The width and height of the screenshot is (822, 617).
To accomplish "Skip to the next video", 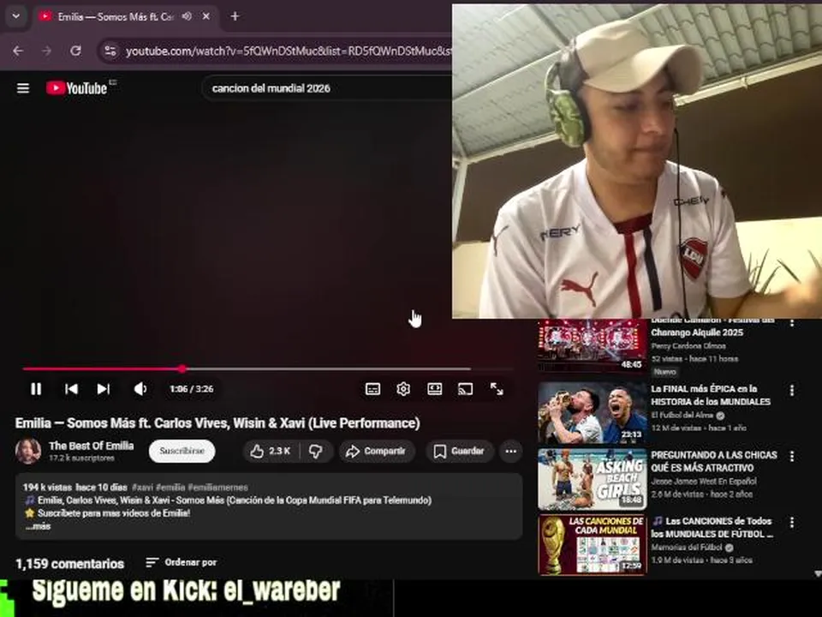I will point(104,389).
